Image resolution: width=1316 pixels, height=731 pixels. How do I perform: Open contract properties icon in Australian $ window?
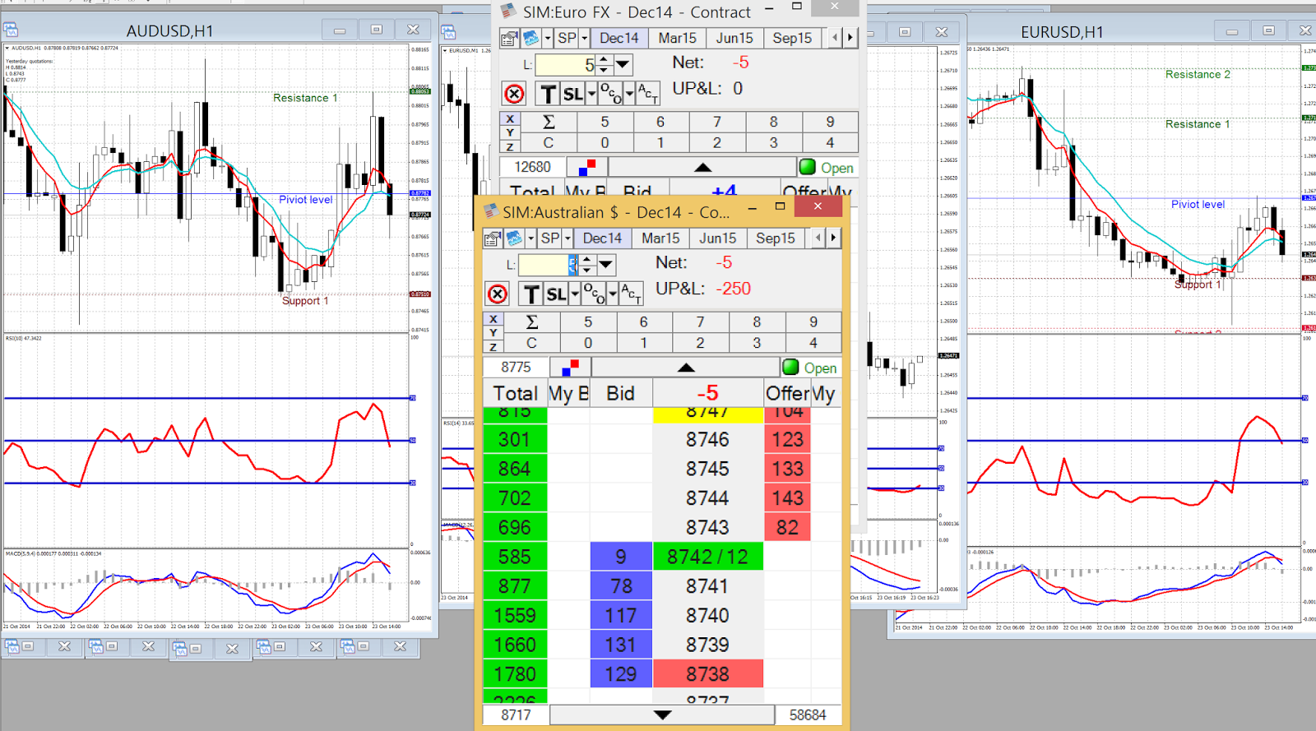click(x=492, y=238)
